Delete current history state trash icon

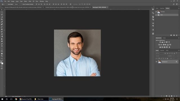pos(177,35)
